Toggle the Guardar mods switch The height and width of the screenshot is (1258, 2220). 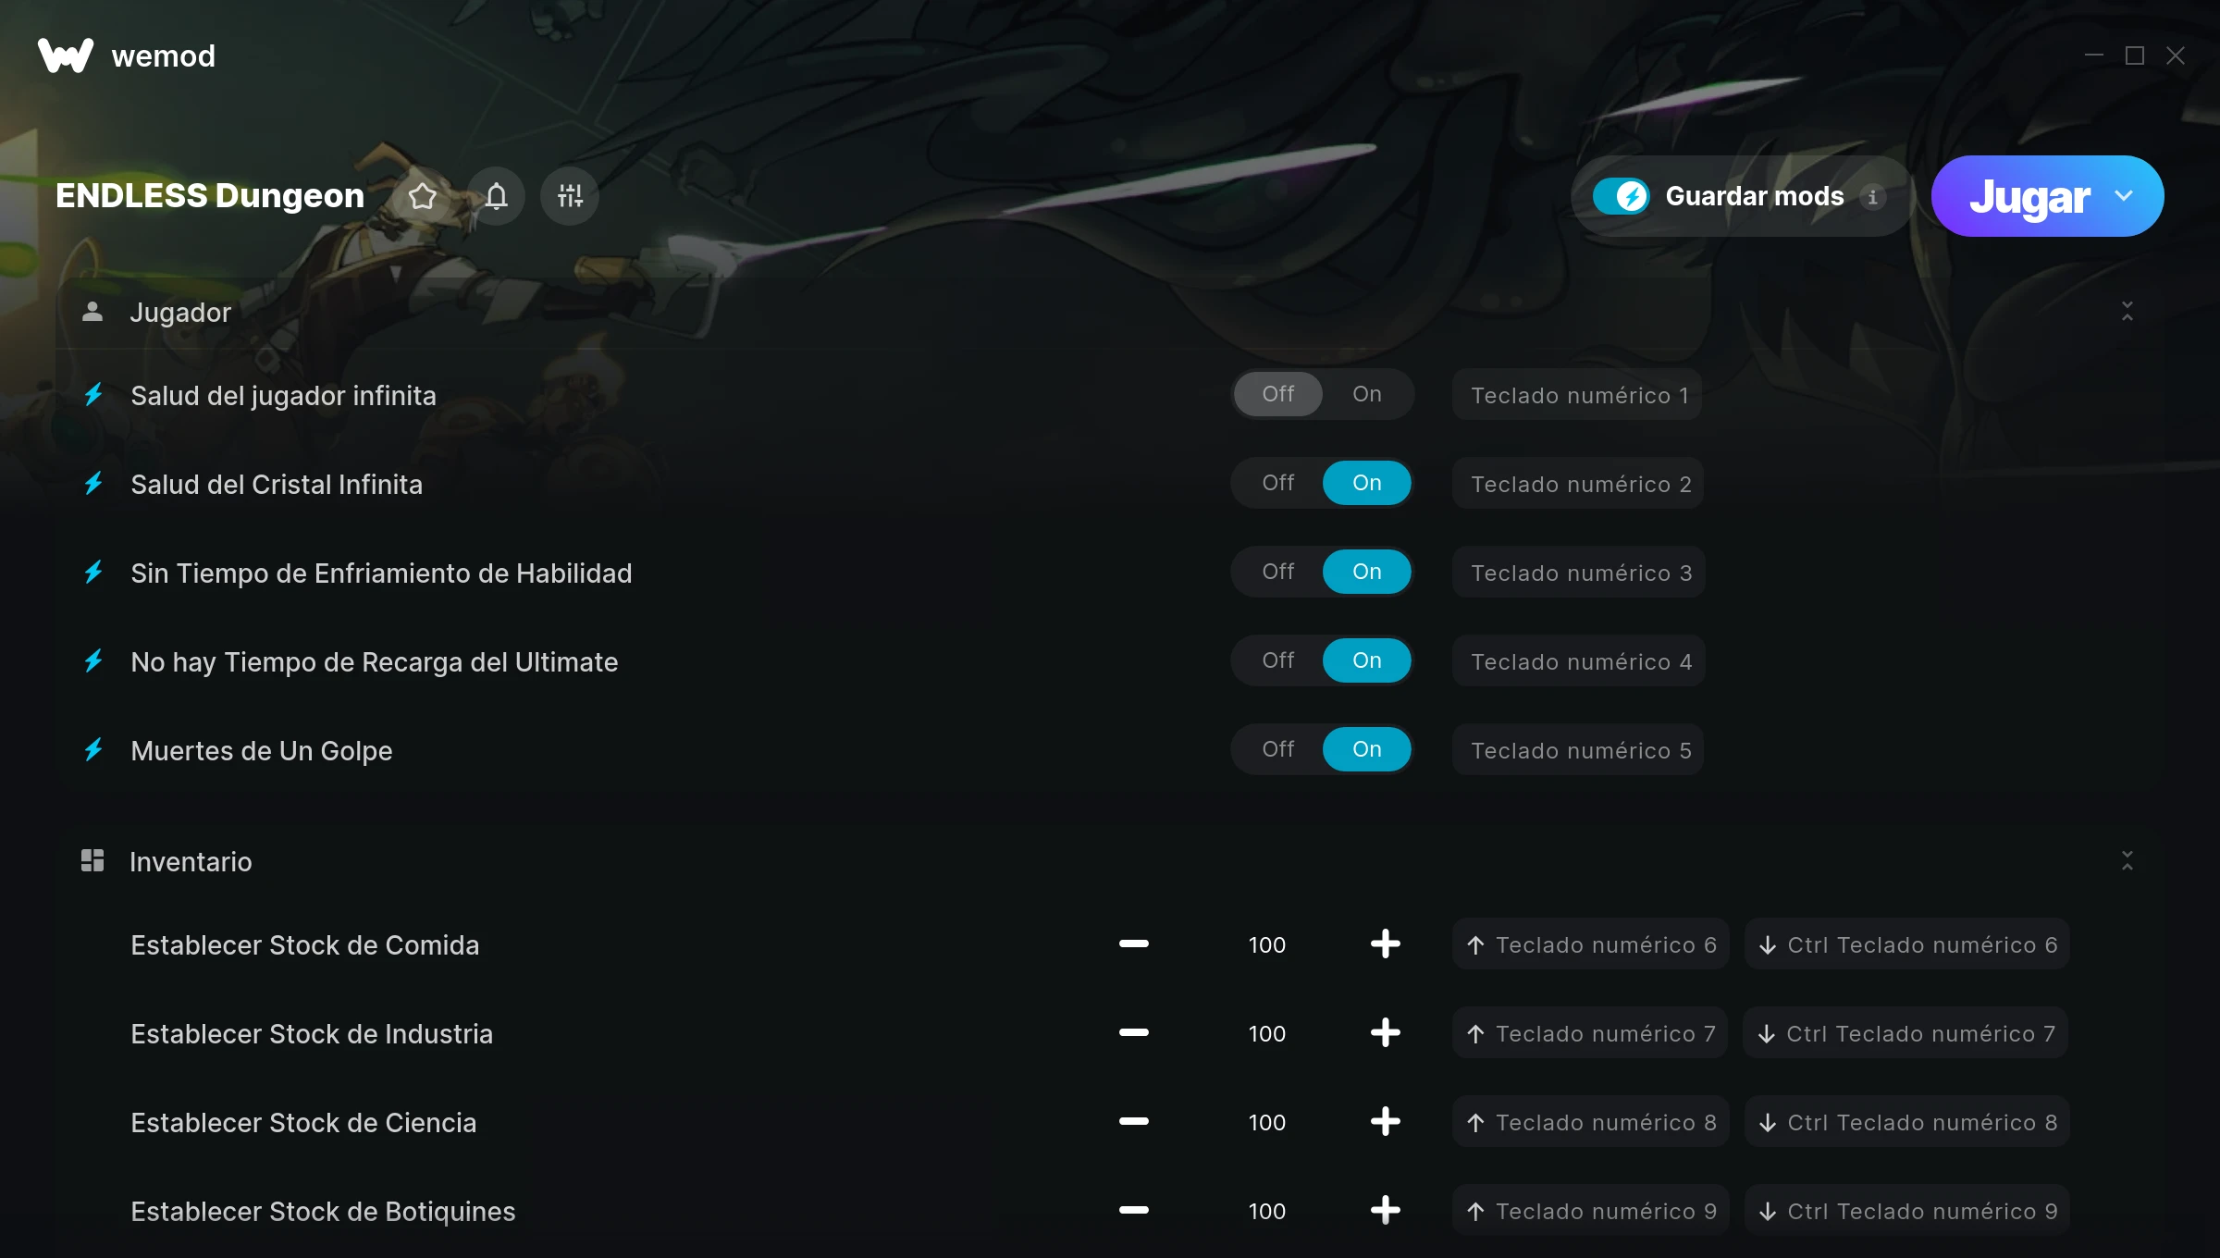(1622, 196)
